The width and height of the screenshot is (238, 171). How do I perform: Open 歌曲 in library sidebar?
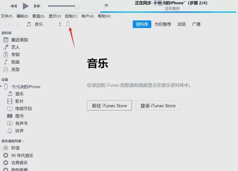click(x=11, y=62)
